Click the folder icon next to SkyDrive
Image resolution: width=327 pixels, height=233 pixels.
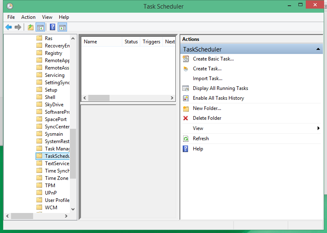39,104
